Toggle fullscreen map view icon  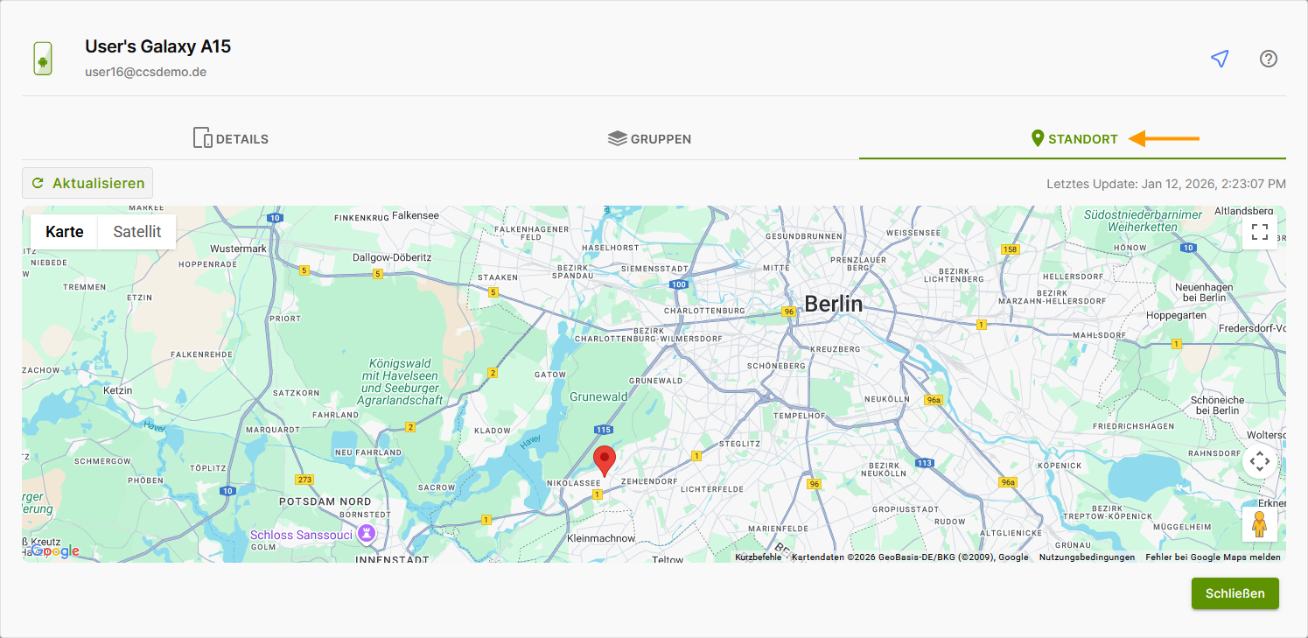pos(1259,232)
